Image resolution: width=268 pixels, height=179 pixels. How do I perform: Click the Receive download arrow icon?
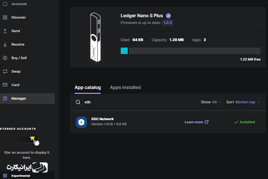(x=5, y=44)
